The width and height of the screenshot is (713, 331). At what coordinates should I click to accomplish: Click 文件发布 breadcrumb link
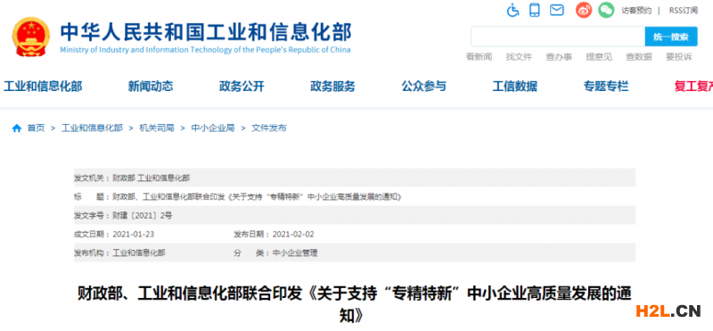pyautogui.click(x=269, y=128)
